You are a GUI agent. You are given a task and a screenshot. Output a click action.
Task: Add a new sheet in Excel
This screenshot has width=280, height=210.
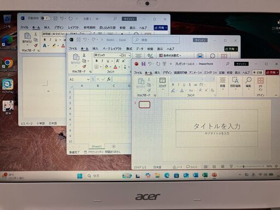coord(114,147)
